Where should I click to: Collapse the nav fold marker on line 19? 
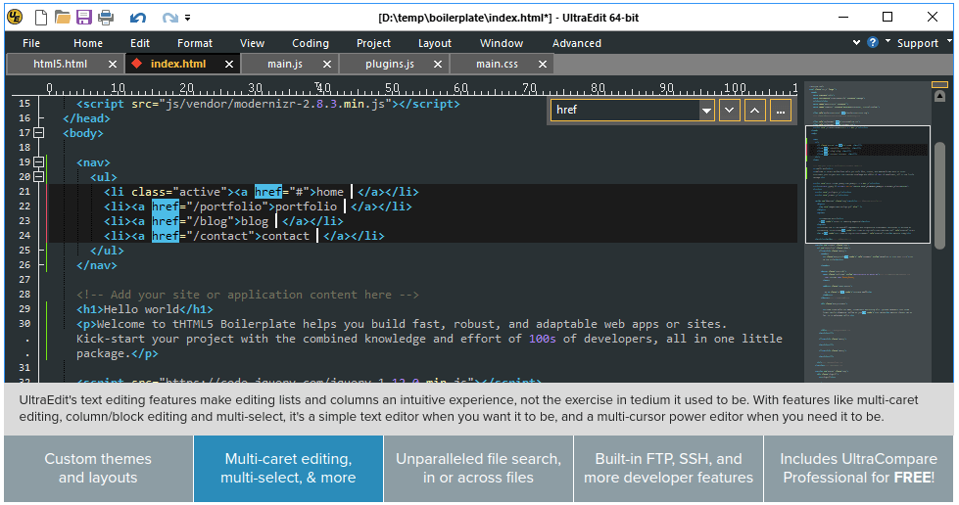(38, 162)
